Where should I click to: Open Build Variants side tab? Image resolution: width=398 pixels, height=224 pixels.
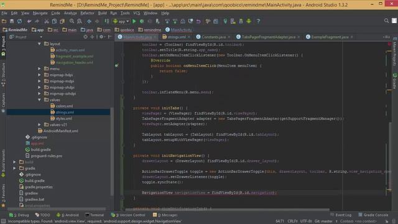(x=3, y=162)
